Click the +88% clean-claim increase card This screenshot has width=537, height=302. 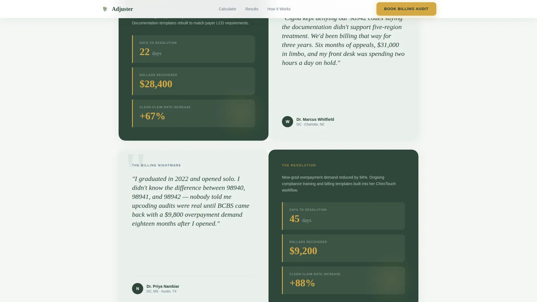click(343, 280)
